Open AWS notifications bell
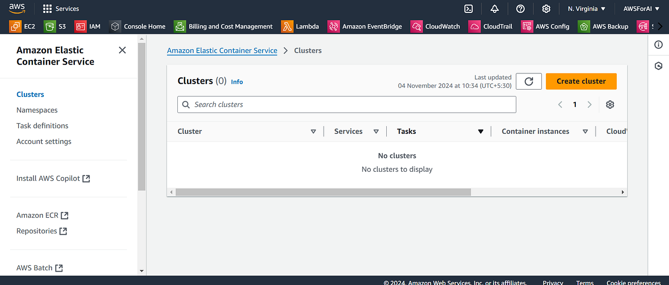669x285 pixels. 494,8
